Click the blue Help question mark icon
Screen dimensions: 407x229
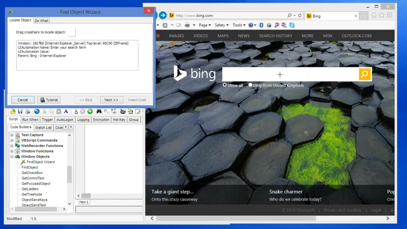click(x=251, y=25)
